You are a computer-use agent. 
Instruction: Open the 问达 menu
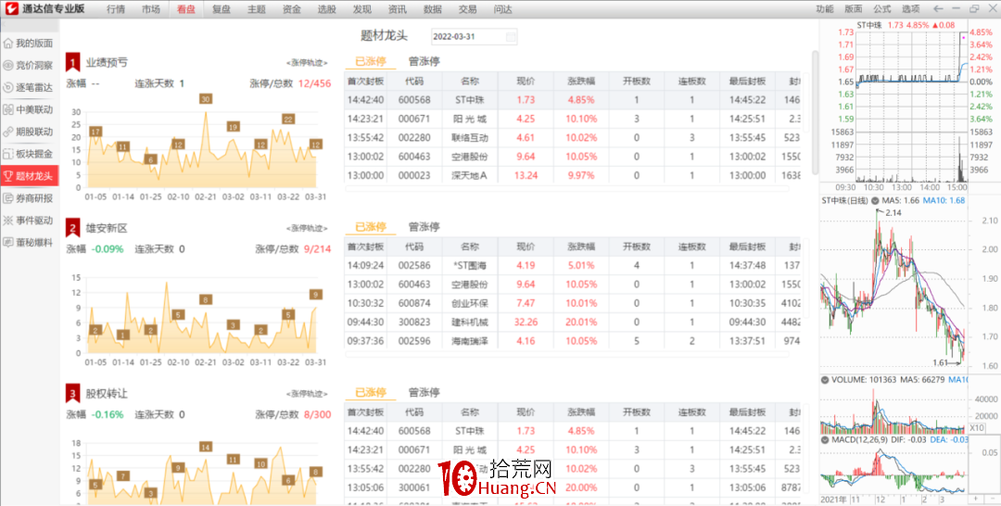pos(502,9)
